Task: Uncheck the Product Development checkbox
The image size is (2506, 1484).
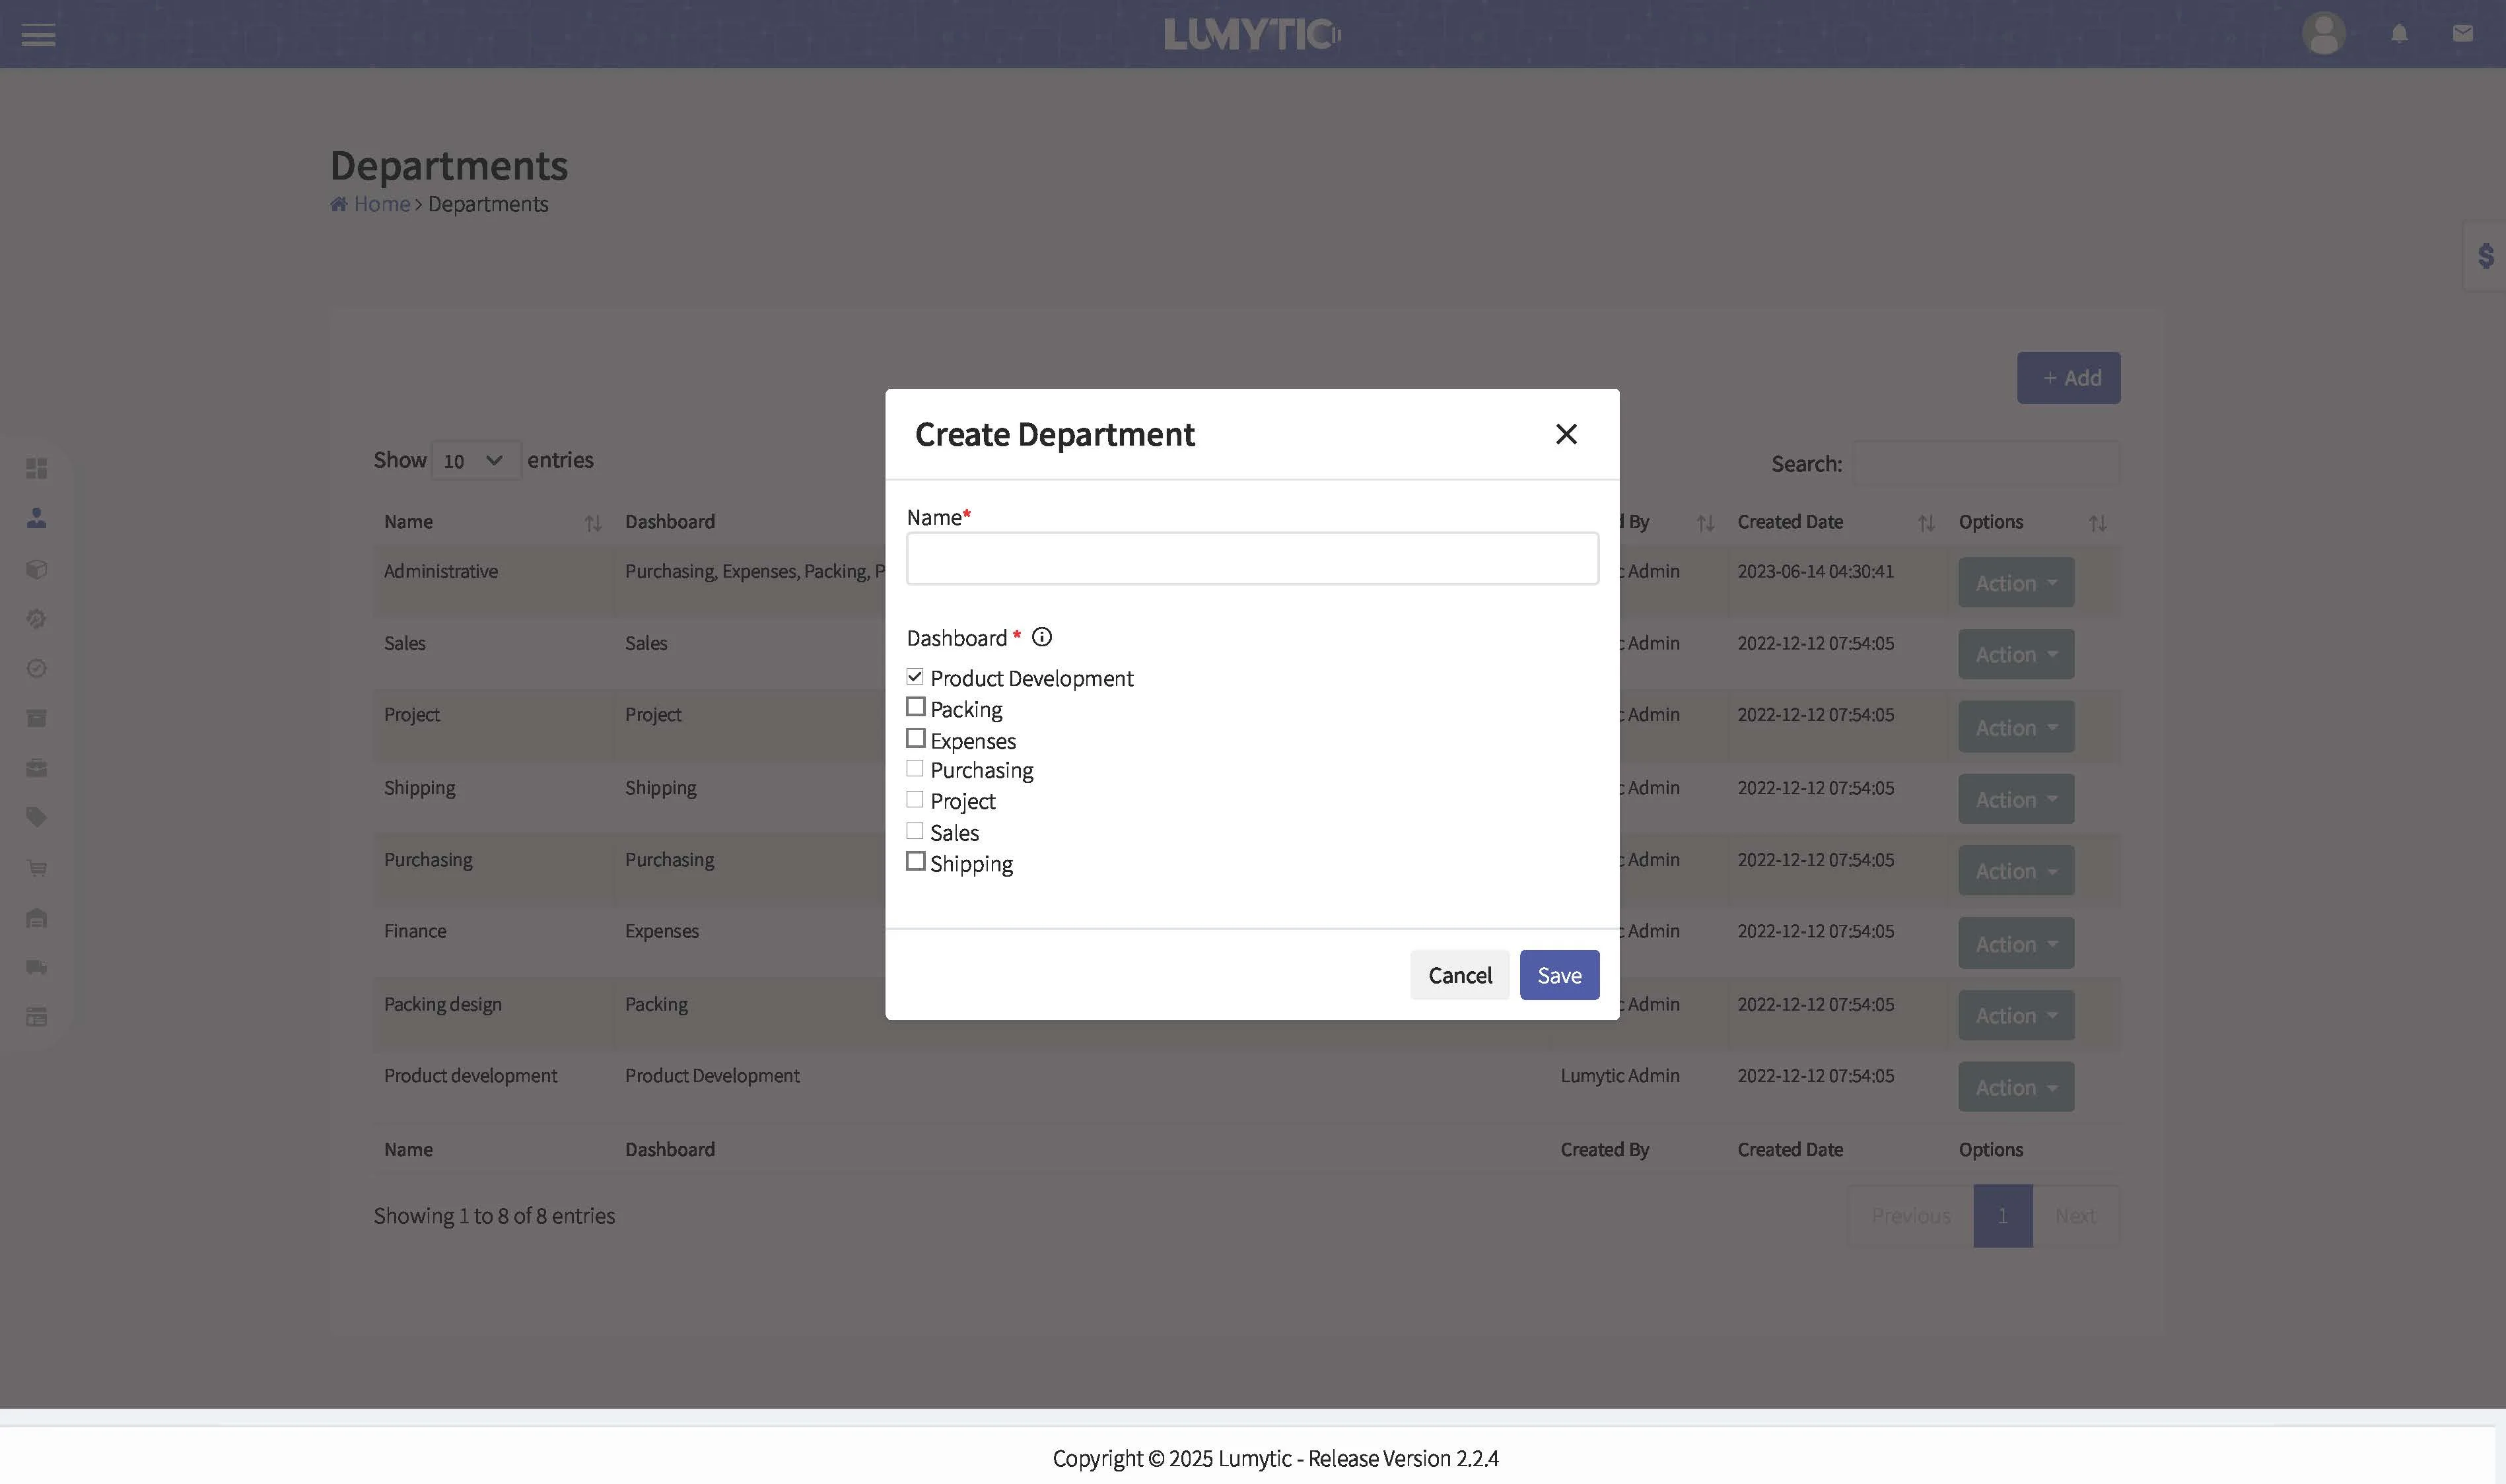Action: tap(915, 677)
